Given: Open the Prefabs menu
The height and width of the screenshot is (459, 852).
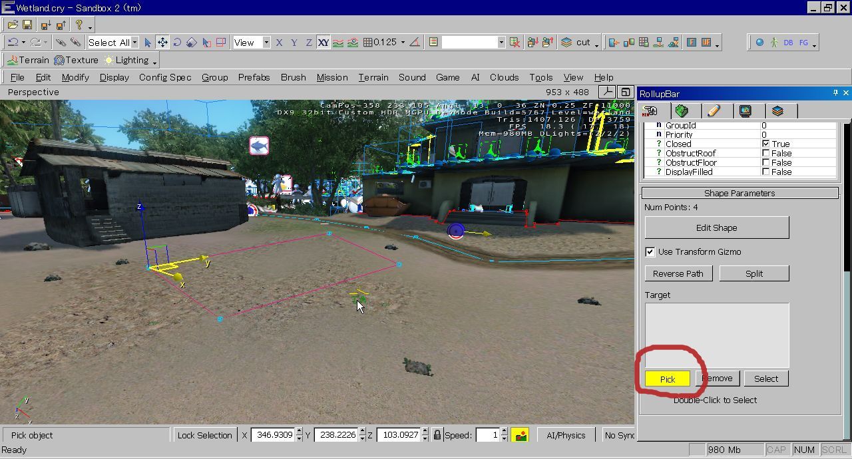Looking at the screenshot, I should coord(254,77).
